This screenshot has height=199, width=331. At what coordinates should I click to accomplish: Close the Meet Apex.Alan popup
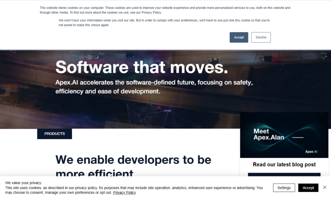pos(321,120)
